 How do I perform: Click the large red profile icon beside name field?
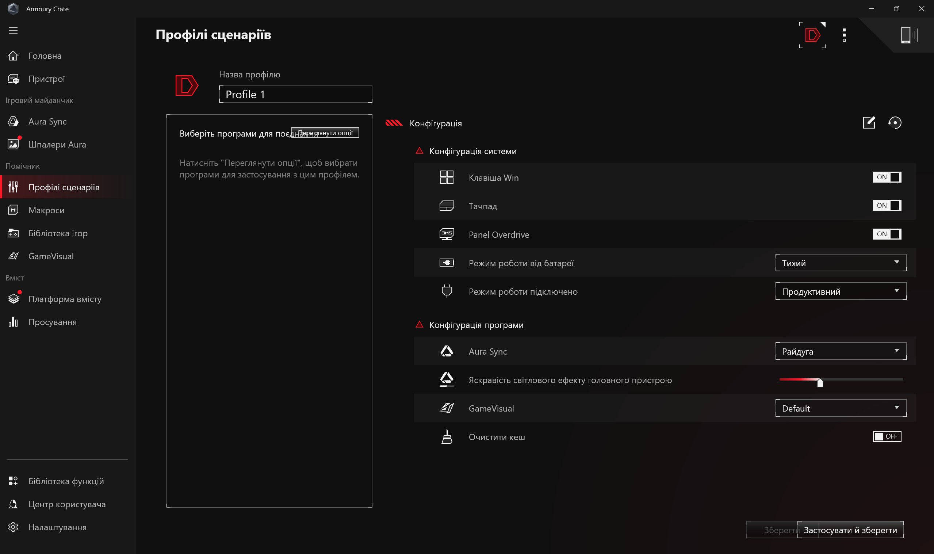[x=187, y=85]
